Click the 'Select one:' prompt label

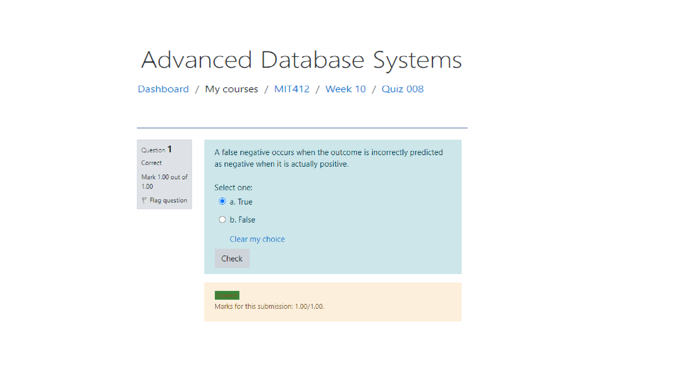click(233, 188)
